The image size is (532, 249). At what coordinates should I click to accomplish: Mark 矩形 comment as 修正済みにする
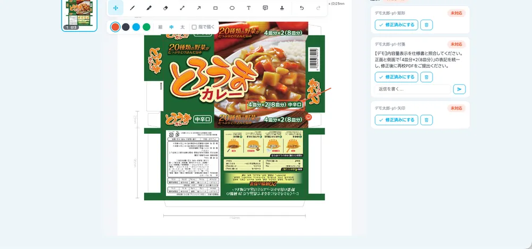(396, 25)
